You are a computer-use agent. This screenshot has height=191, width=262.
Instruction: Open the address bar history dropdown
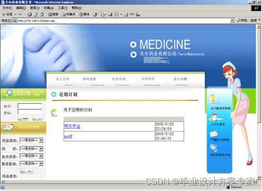tap(232, 20)
